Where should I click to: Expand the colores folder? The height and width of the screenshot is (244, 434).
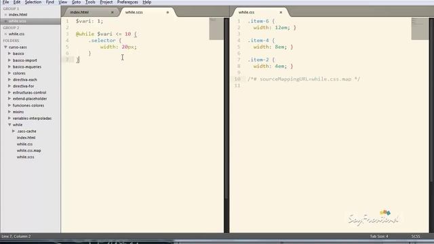pyautogui.click(x=9, y=73)
